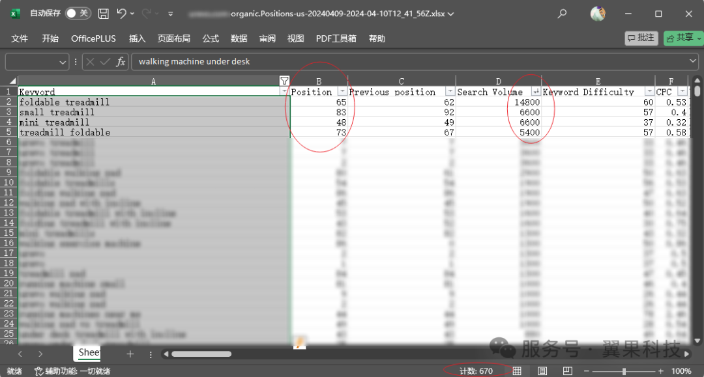704x377 pixels.
Task: Open the Position column filter dropdown
Action: [x=342, y=92]
